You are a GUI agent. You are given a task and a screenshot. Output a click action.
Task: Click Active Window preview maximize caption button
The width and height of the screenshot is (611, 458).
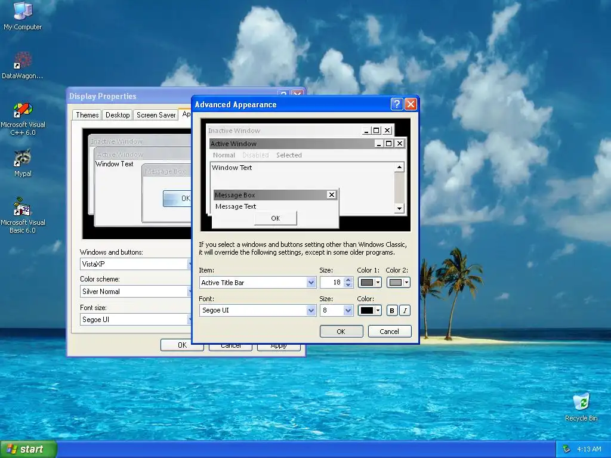coord(388,144)
